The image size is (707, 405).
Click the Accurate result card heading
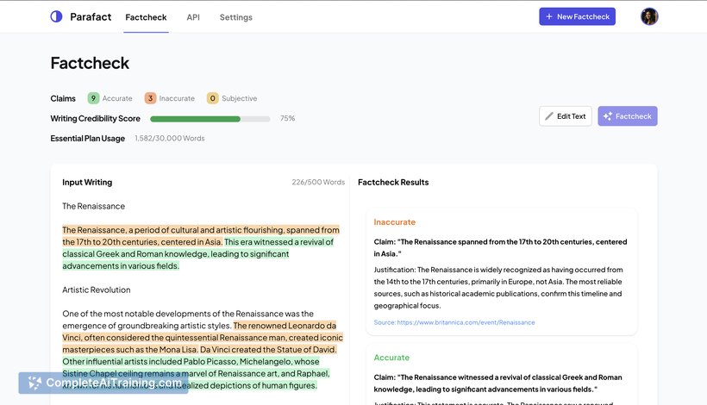(x=391, y=358)
